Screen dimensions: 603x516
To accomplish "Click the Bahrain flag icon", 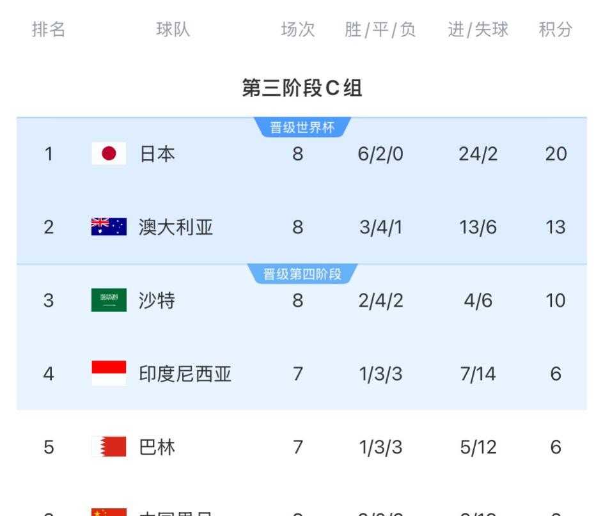I will (x=109, y=446).
